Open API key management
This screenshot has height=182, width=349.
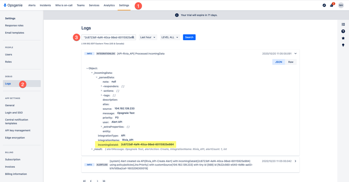(x=18, y=130)
